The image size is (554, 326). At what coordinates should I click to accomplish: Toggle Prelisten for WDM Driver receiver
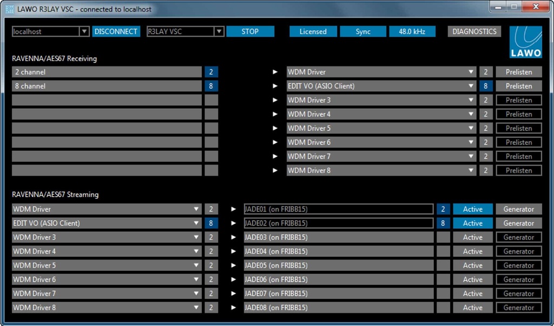(x=519, y=72)
